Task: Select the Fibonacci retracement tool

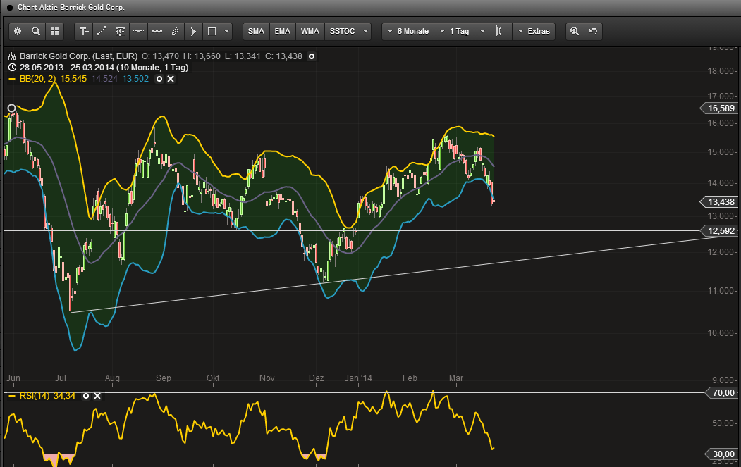Action: 119,31
